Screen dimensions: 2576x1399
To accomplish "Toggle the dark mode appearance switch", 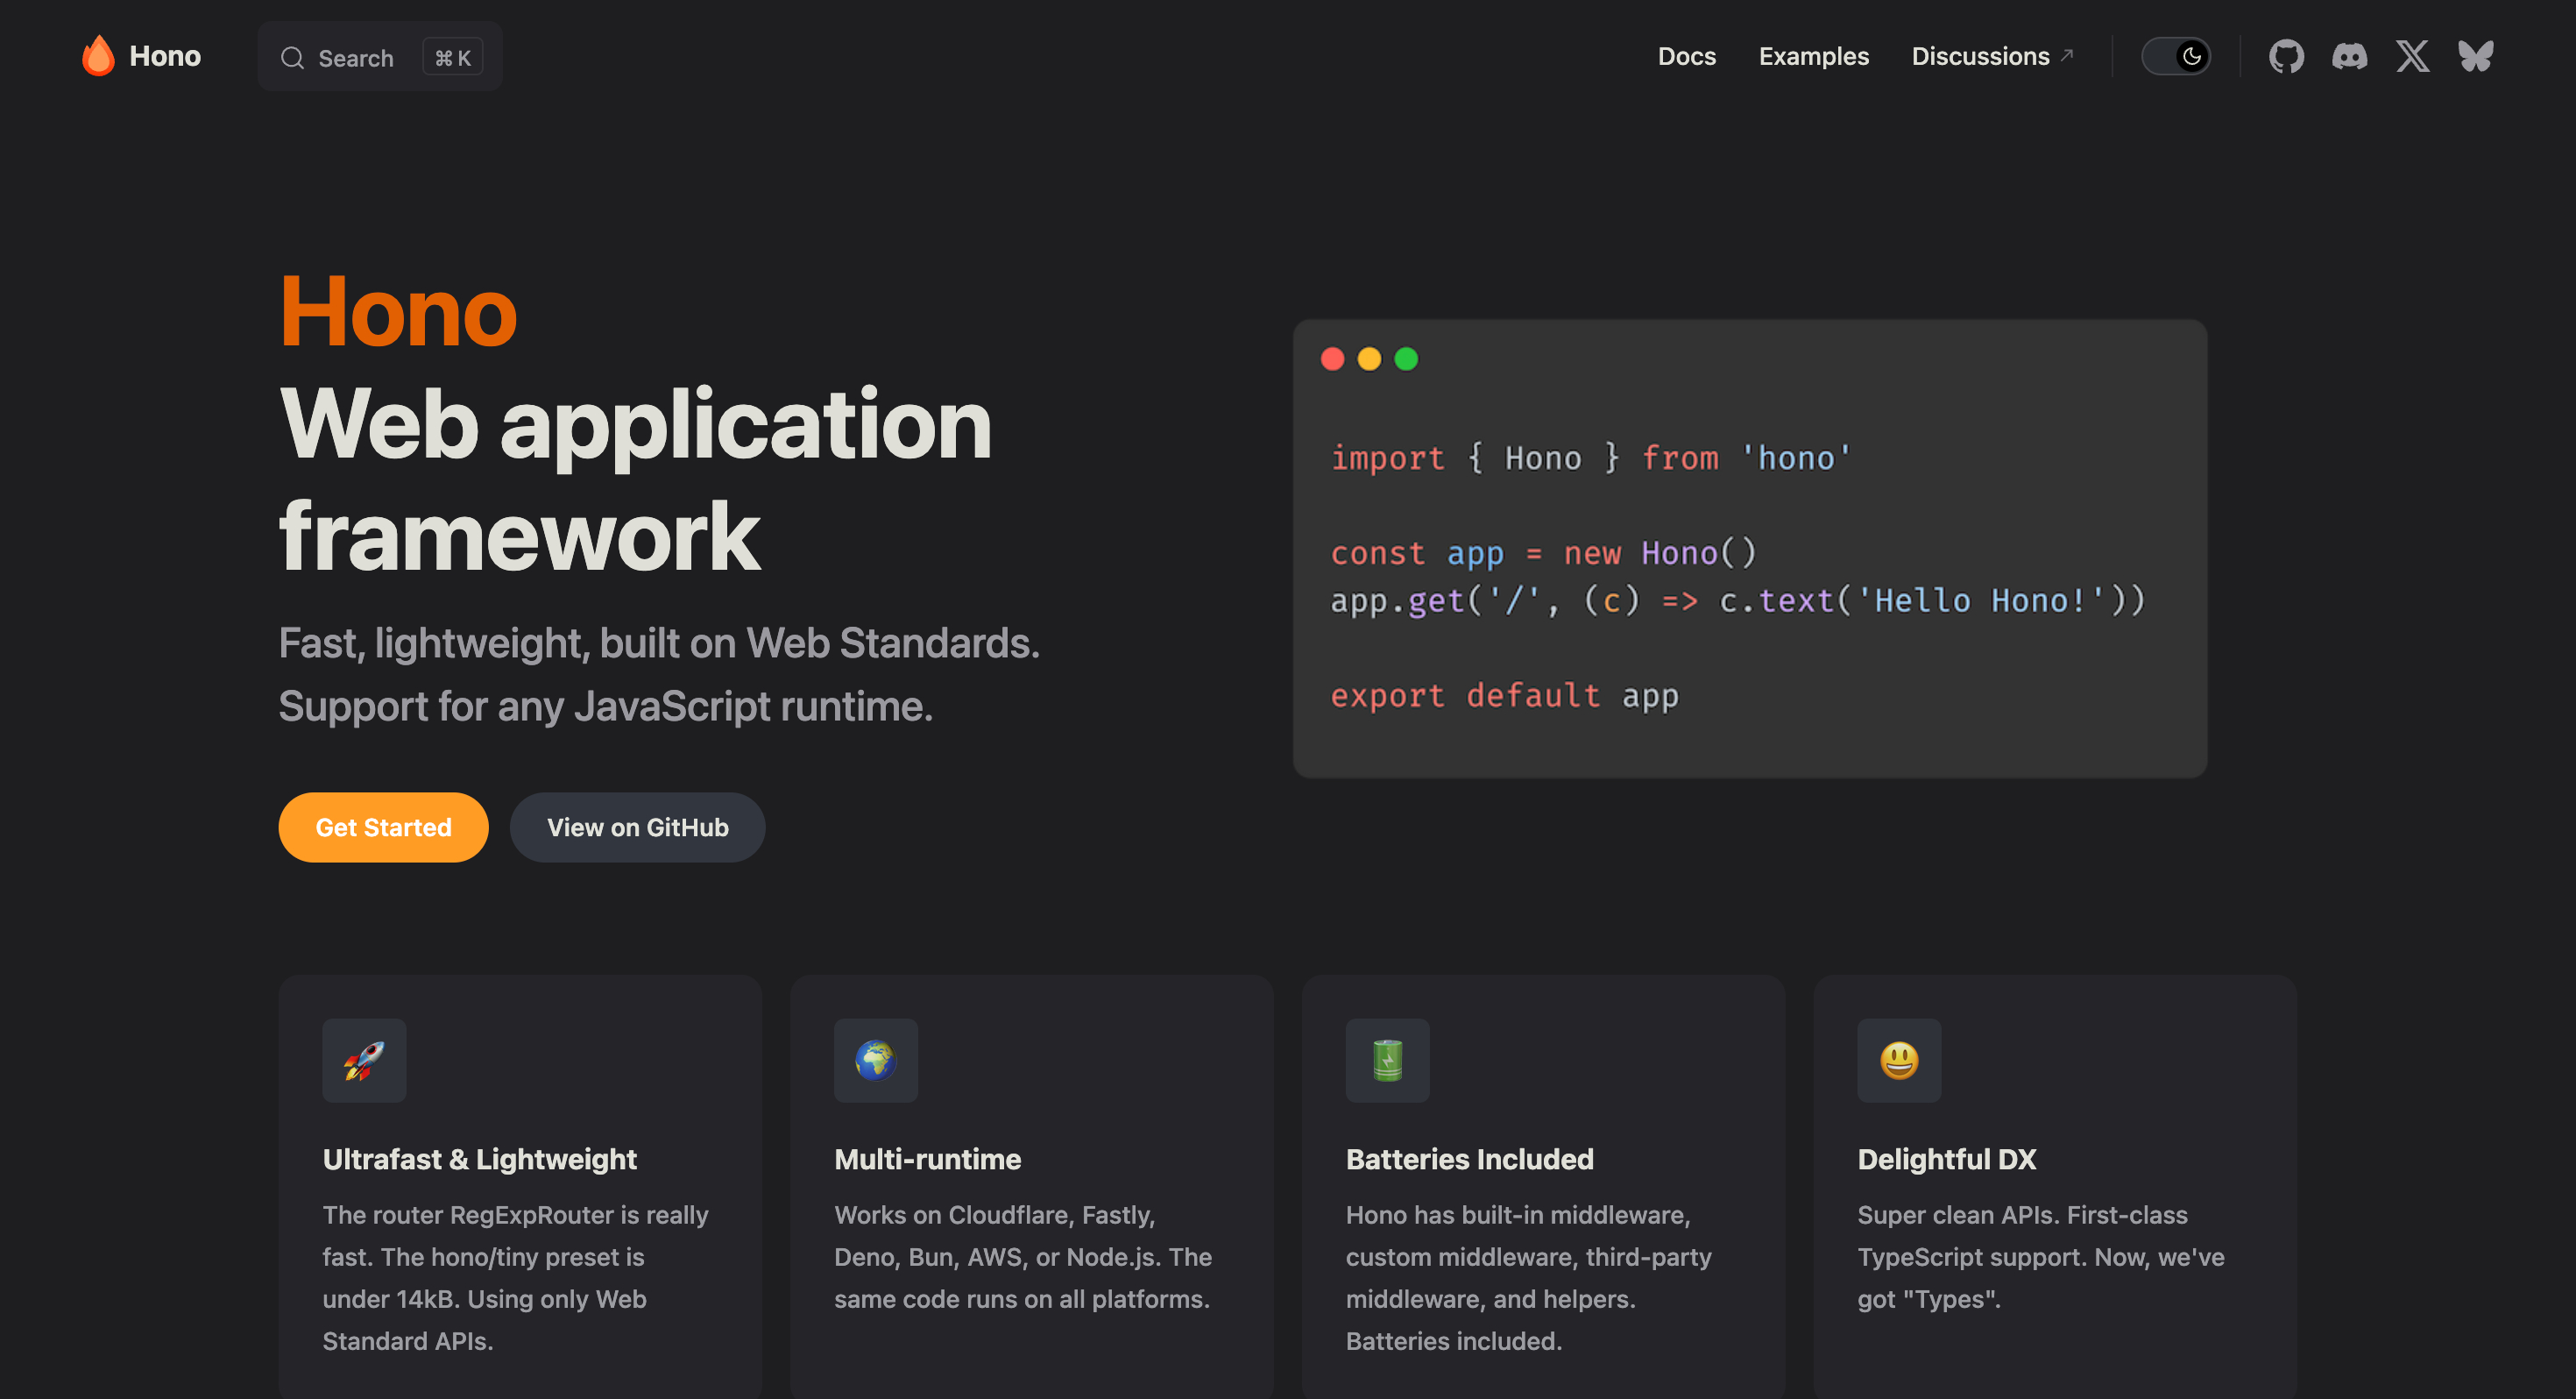I will (x=2175, y=56).
